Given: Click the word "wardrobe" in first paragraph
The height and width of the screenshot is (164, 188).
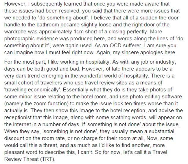Looking at the screenshot, I should click(x=15, y=32).
